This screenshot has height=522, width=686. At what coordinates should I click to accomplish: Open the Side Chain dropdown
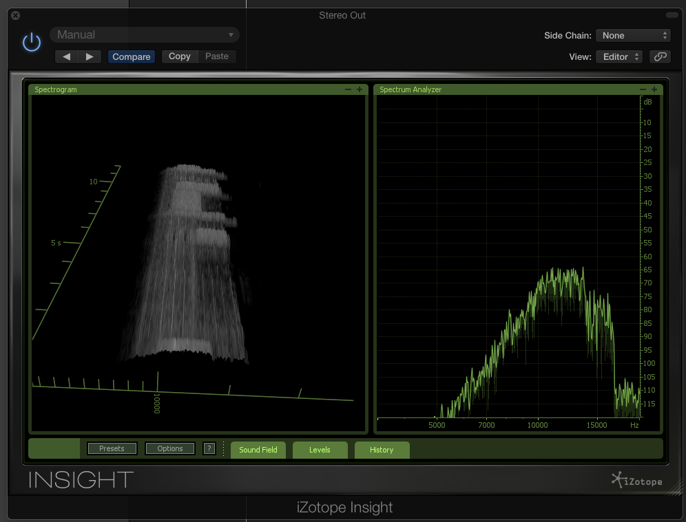(633, 35)
